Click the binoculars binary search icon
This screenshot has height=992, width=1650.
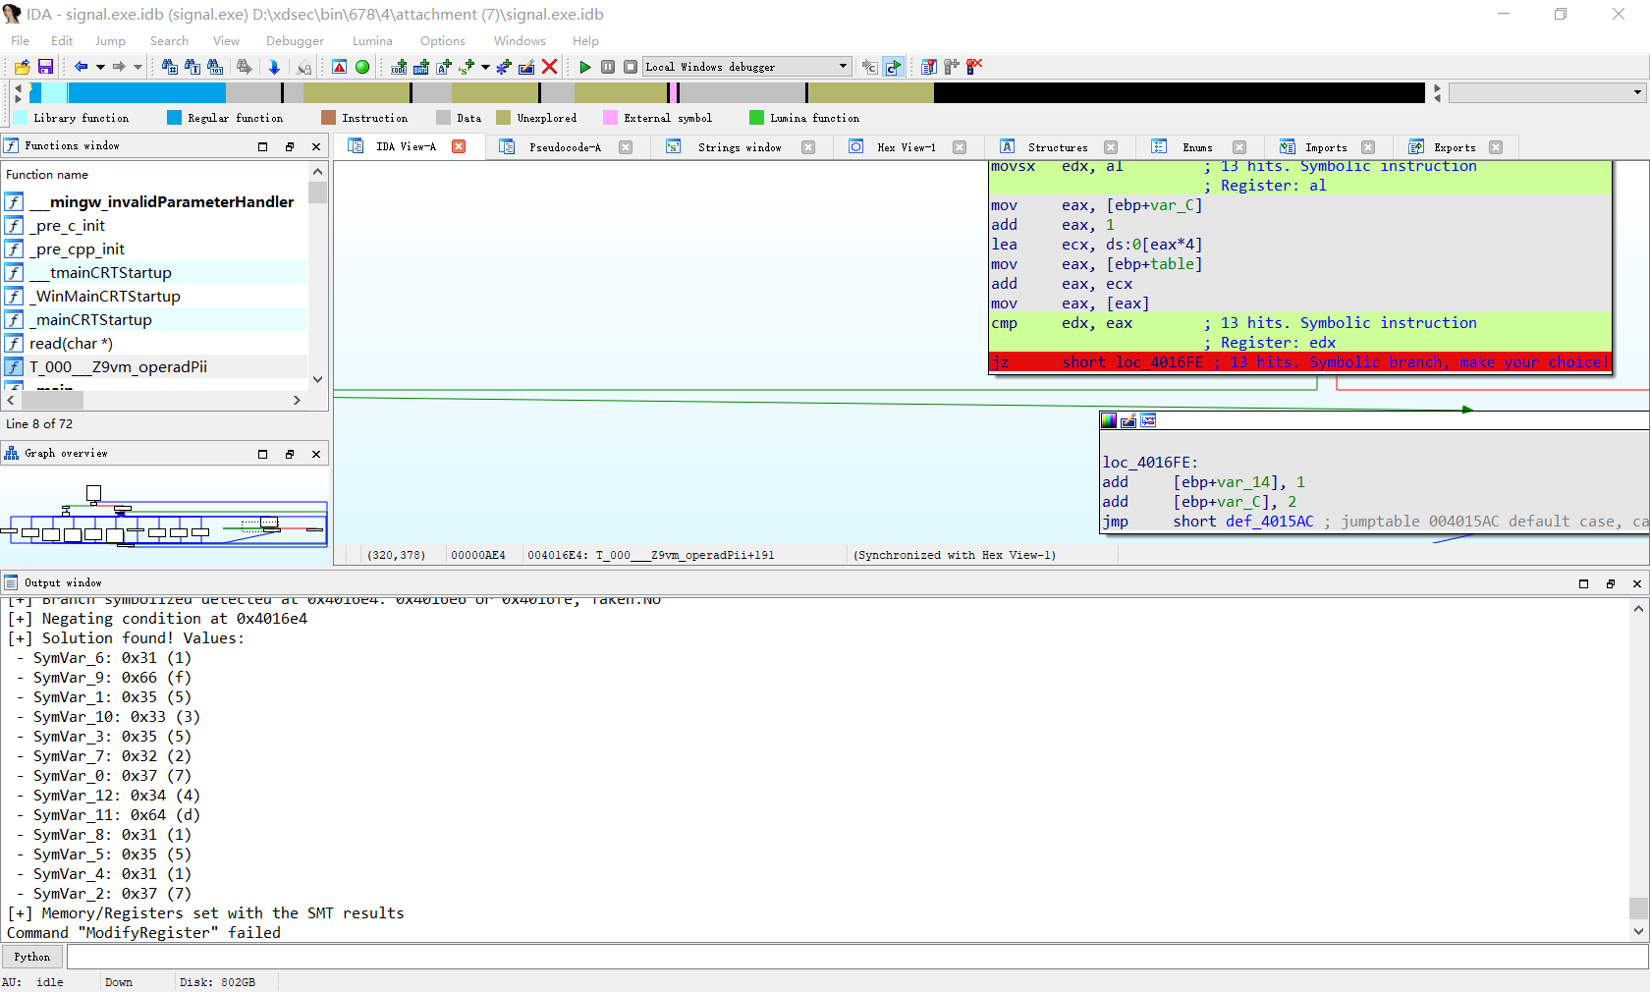click(215, 67)
